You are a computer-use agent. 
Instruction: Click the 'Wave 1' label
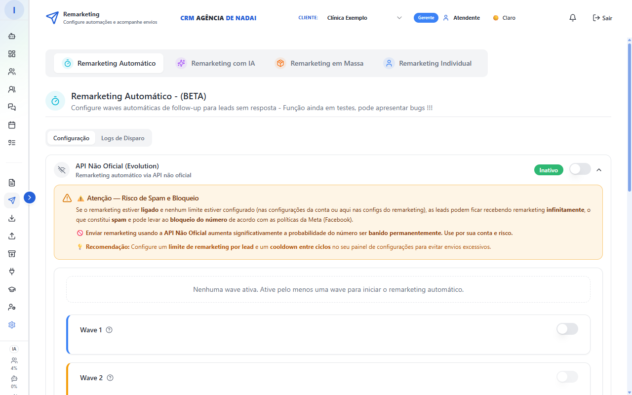91,330
